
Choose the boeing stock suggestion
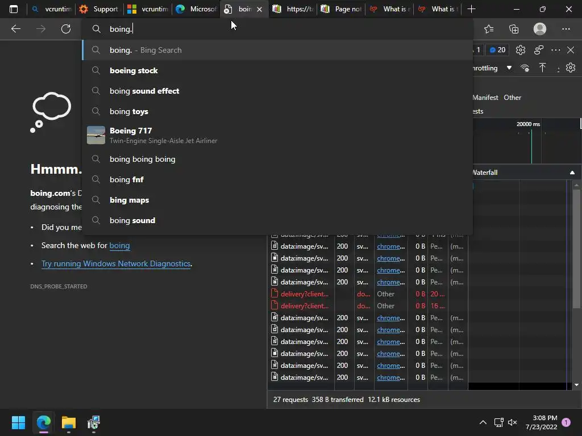tap(277, 70)
